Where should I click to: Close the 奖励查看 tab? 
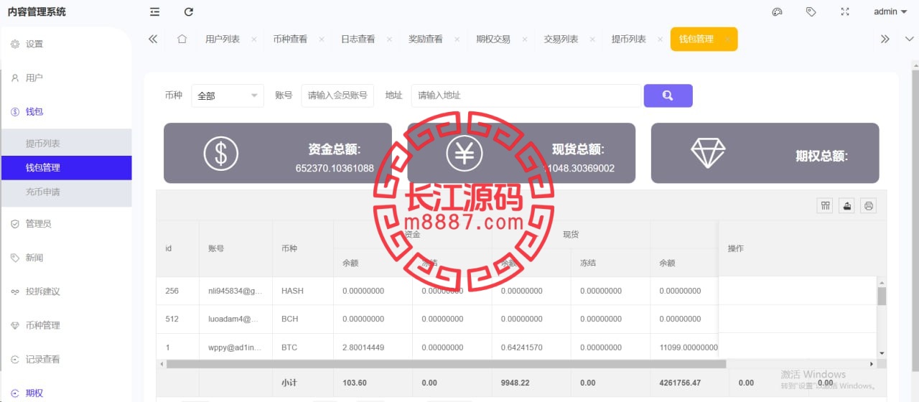[x=457, y=39]
